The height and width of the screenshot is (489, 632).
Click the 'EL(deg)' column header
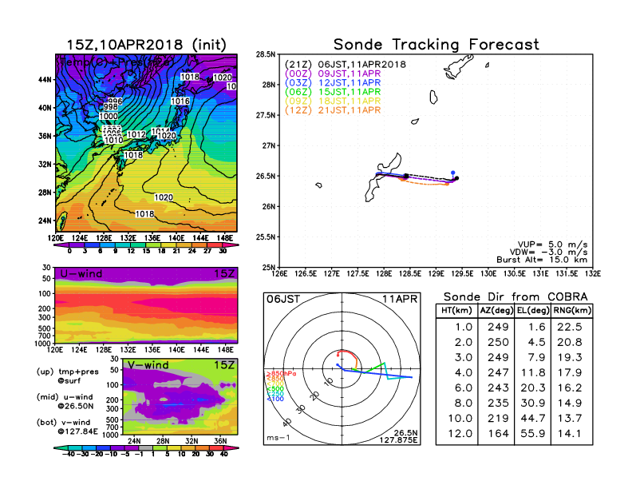pos(533,310)
